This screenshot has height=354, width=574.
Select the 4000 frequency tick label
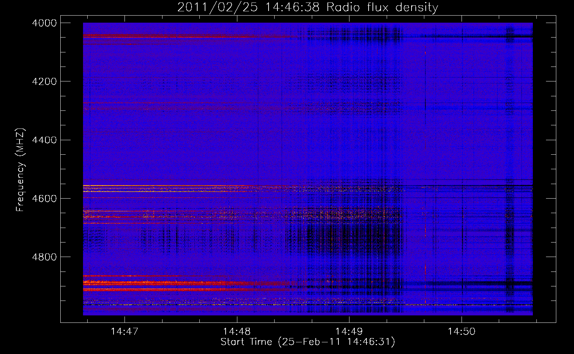pos(44,23)
